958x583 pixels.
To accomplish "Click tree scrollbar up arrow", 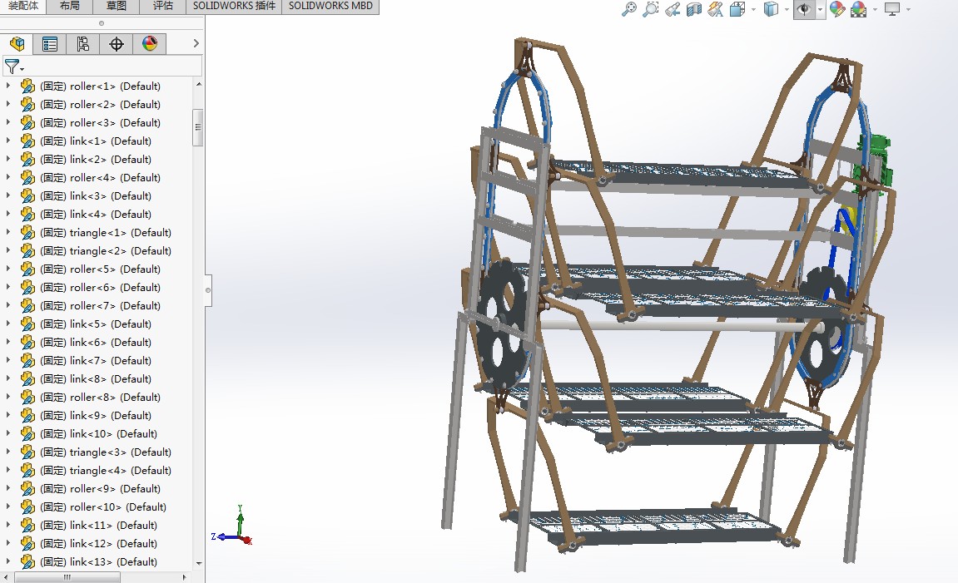I will 199,84.
